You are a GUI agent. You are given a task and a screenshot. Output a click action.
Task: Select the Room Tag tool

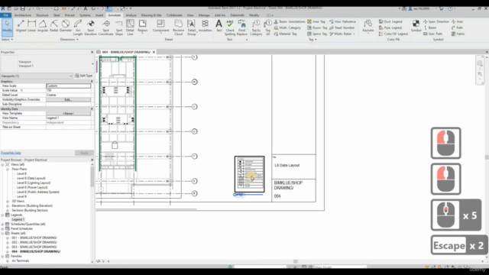317,27
